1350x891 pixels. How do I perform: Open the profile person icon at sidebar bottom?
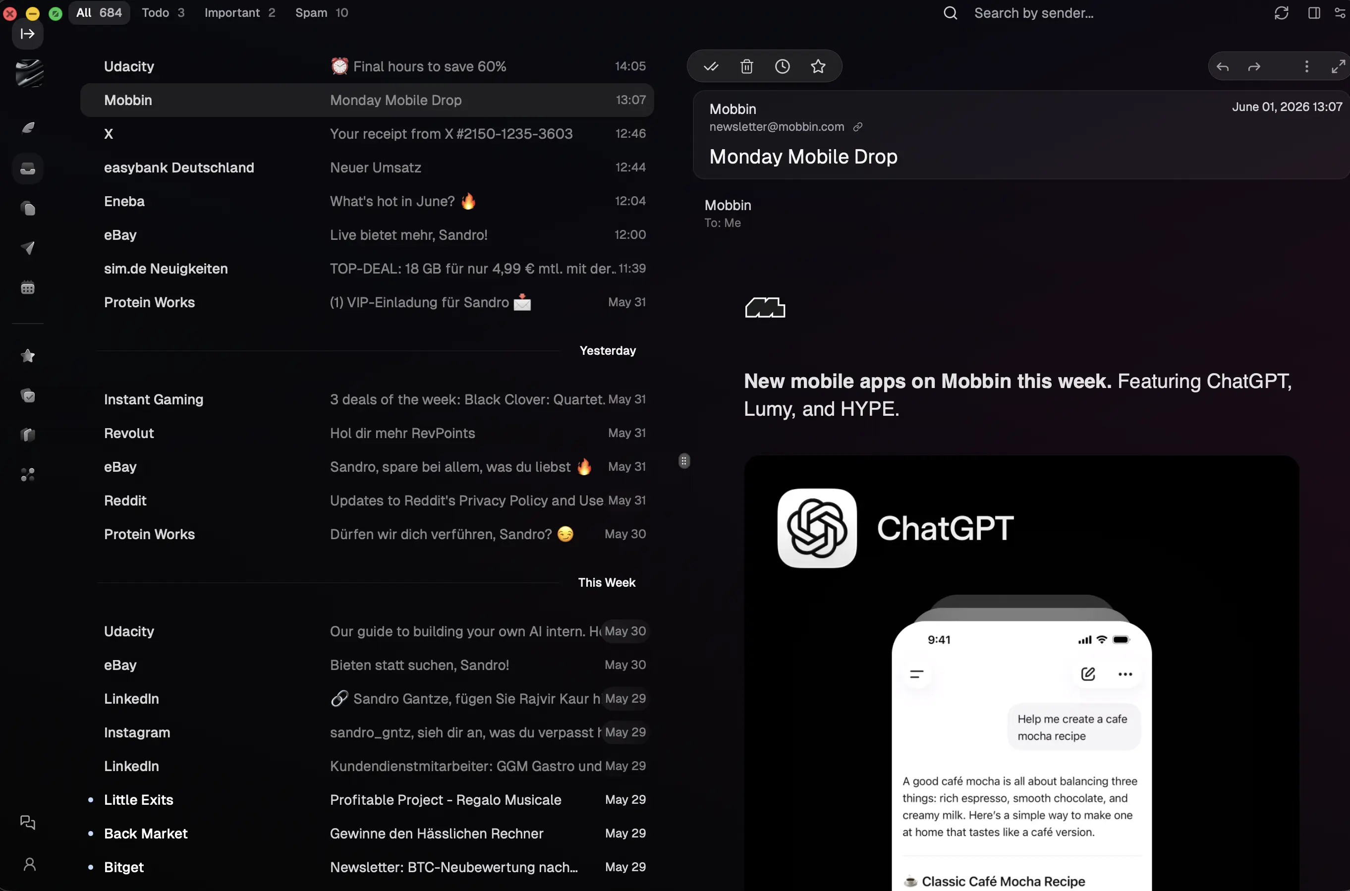[x=30, y=864]
